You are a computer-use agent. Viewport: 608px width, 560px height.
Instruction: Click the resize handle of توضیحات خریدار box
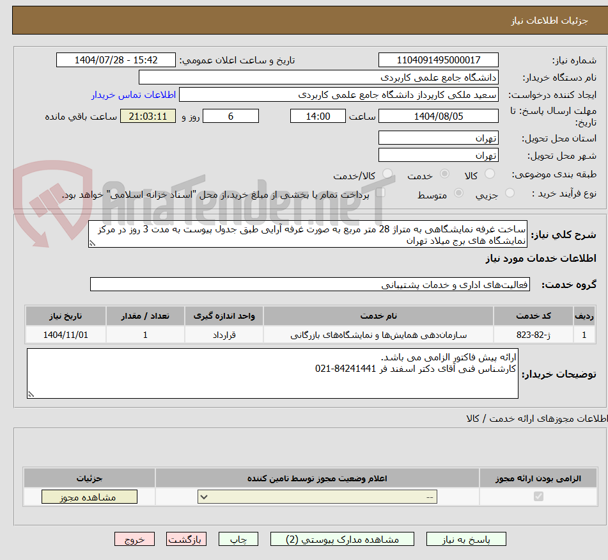(x=30, y=395)
